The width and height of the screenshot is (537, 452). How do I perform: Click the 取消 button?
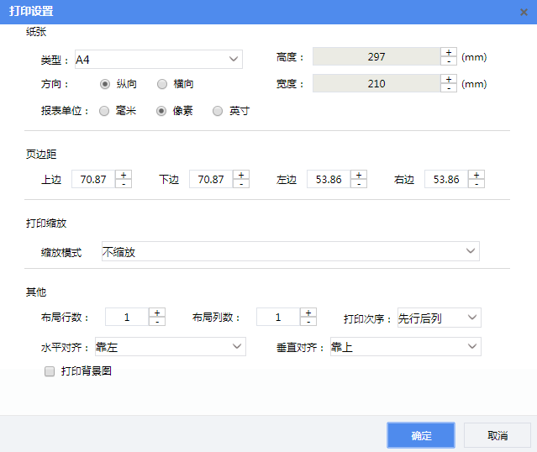pyautogui.click(x=498, y=435)
